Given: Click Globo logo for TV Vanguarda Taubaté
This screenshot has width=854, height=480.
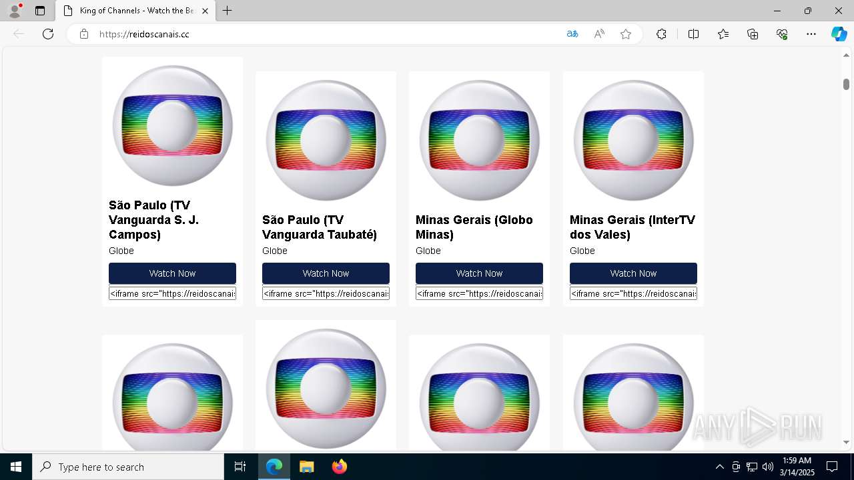Looking at the screenshot, I should pyautogui.click(x=326, y=140).
